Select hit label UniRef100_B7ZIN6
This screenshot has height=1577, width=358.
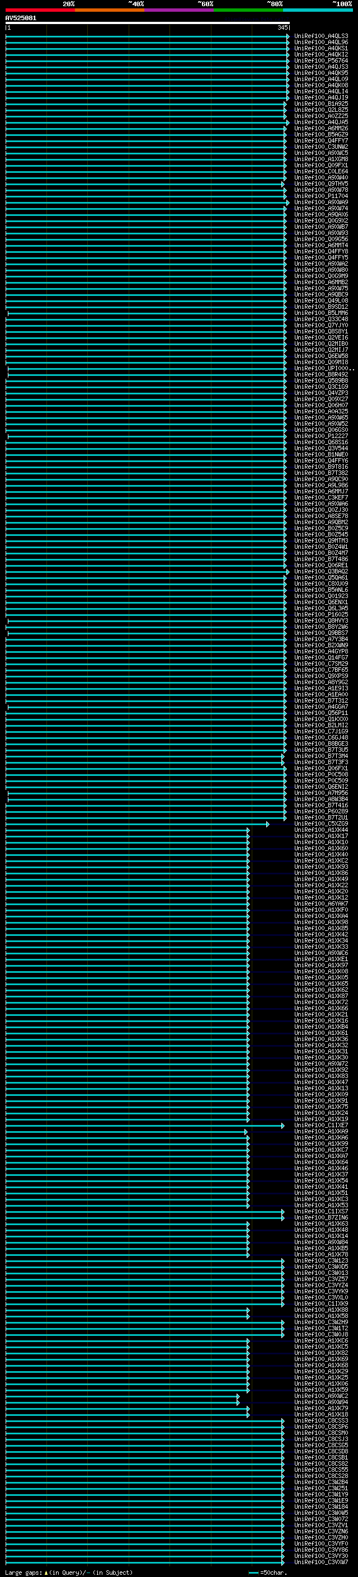[x=321, y=1217]
